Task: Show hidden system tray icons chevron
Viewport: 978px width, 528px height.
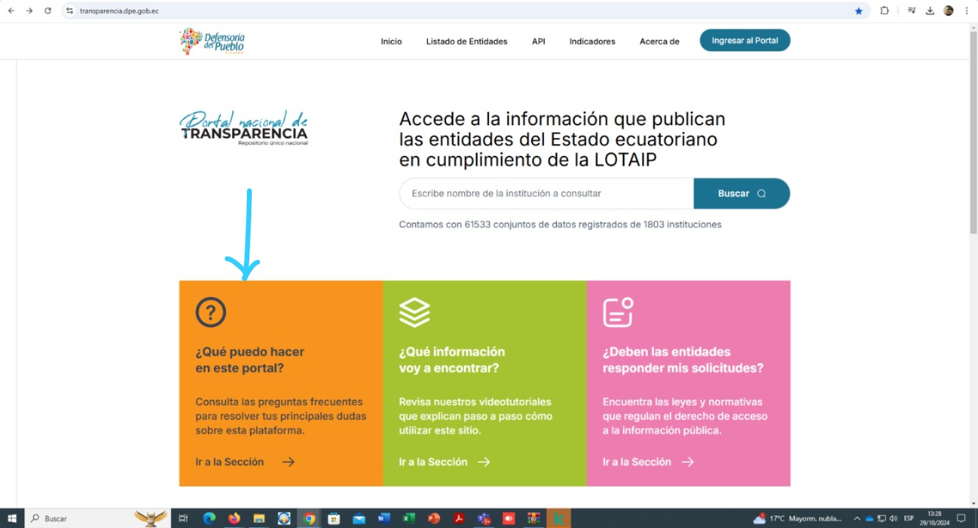Action: click(x=857, y=518)
